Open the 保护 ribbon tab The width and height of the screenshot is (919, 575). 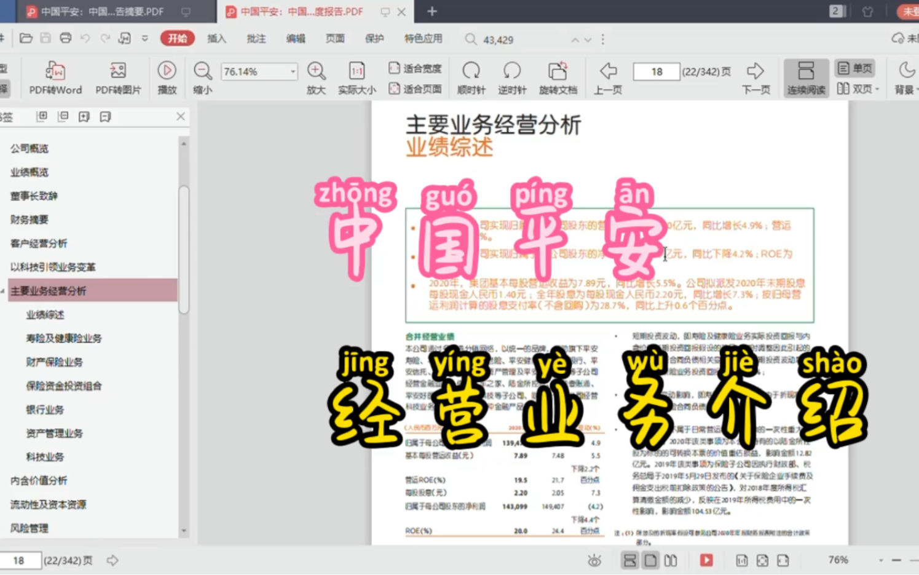click(374, 38)
